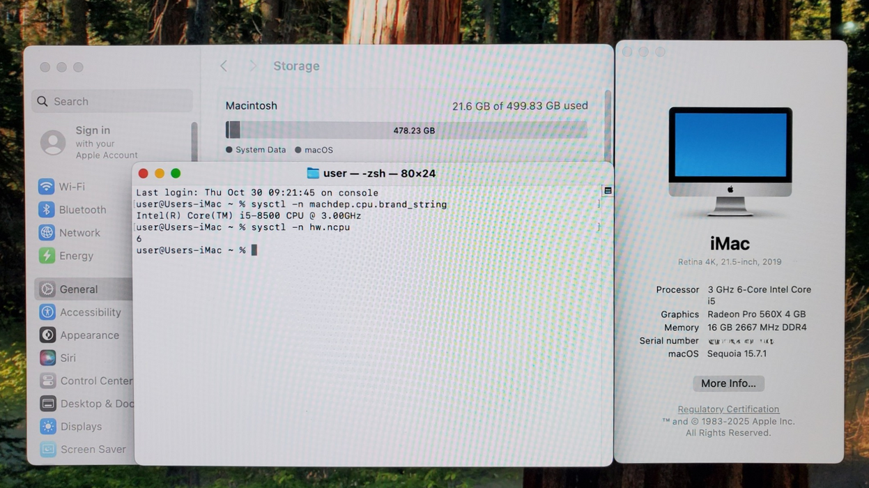Image resolution: width=869 pixels, height=488 pixels.
Task: Open Displays settings in sidebar
Action: [46, 426]
